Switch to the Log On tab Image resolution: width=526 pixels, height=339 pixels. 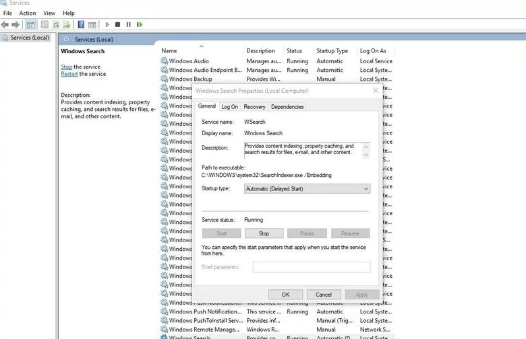[x=229, y=107]
